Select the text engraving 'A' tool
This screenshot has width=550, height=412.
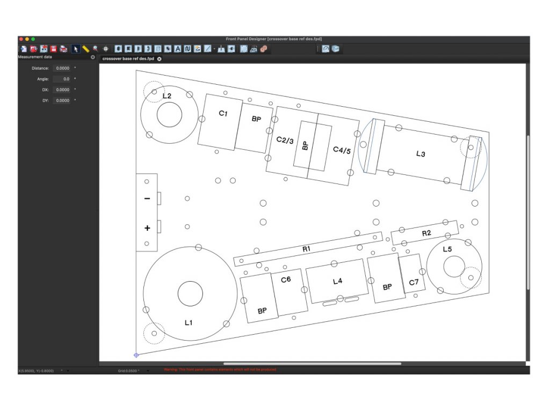(178, 49)
